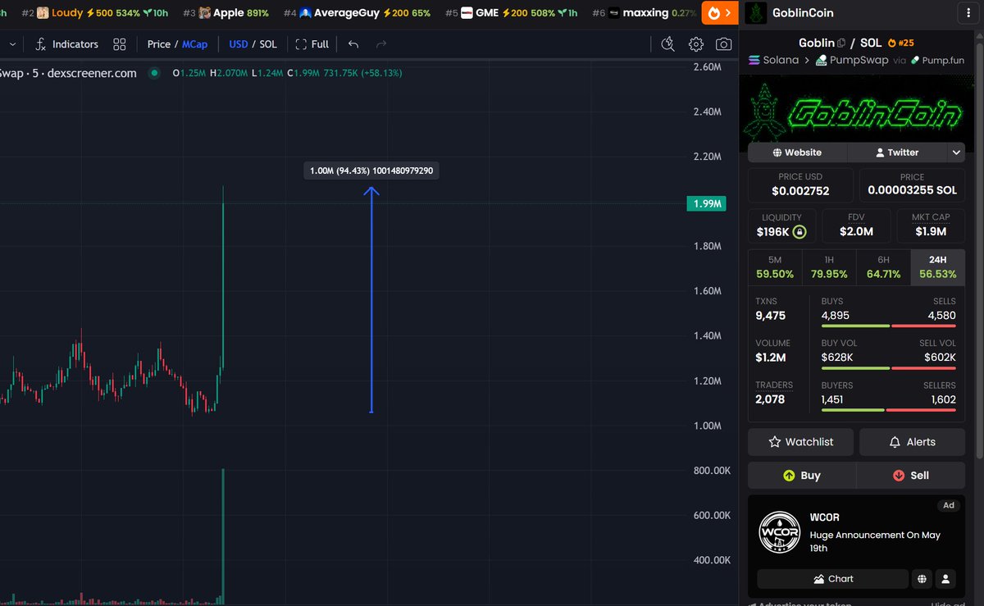Click the green status dot in chart legend
The height and width of the screenshot is (606, 984).
point(153,73)
